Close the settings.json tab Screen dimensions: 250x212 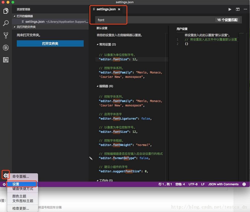click(119, 9)
